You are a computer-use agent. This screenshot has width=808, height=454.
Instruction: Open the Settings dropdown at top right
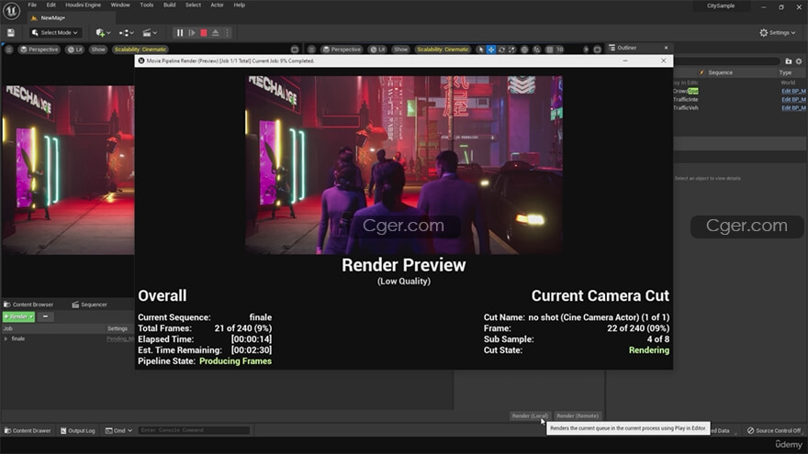pyautogui.click(x=777, y=32)
